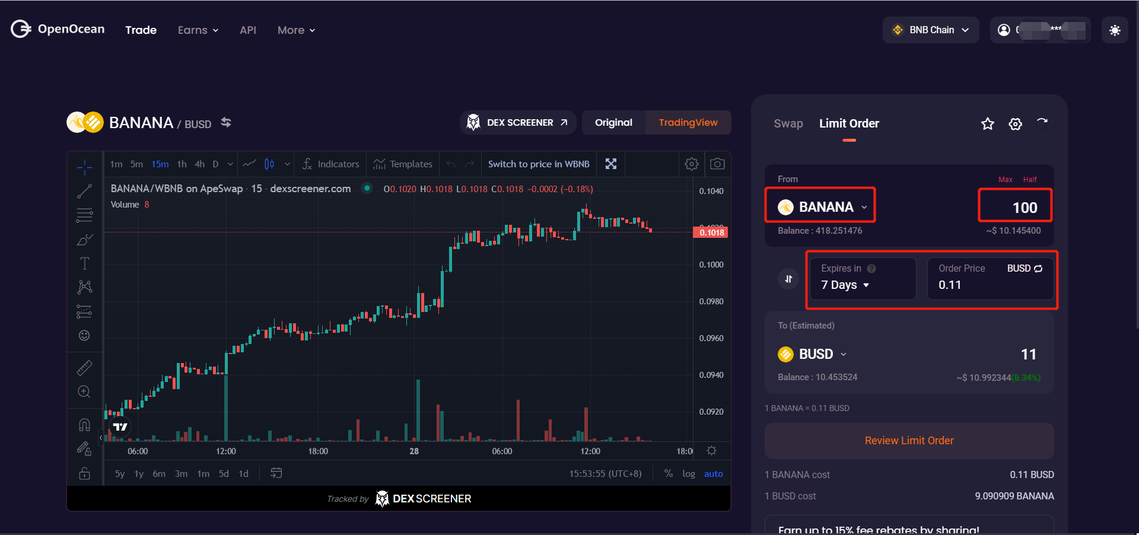The width and height of the screenshot is (1139, 535).
Task: Select the 5m interval
Action: click(x=136, y=164)
